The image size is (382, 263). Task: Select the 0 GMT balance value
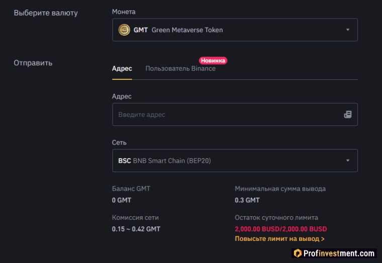[x=122, y=200]
